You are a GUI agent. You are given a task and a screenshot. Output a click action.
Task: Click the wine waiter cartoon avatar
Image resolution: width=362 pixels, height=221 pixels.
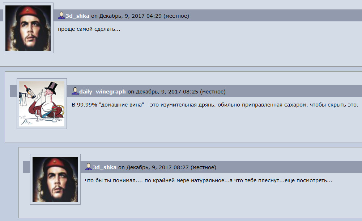[x=42, y=104]
